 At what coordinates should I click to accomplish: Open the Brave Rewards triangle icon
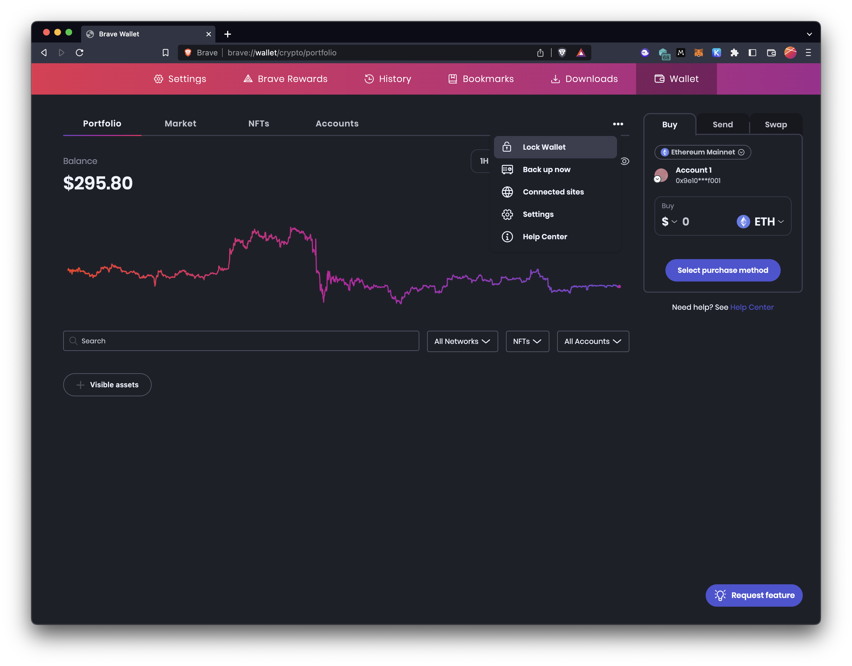pos(581,52)
